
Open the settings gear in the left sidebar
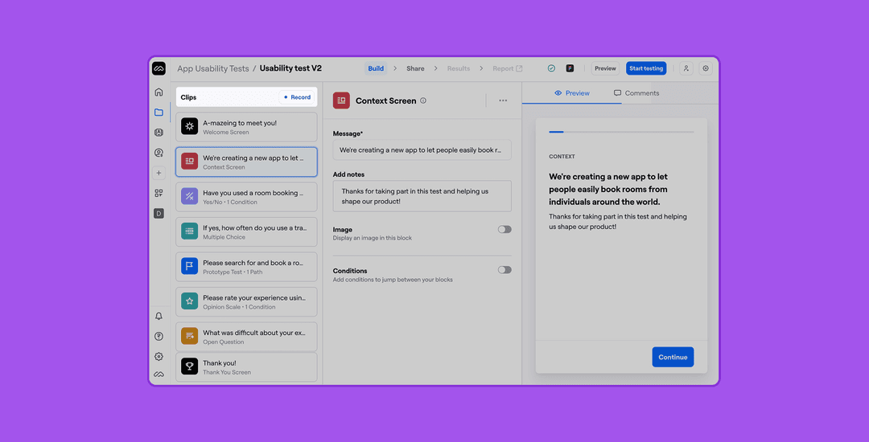[x=159, y=356]
